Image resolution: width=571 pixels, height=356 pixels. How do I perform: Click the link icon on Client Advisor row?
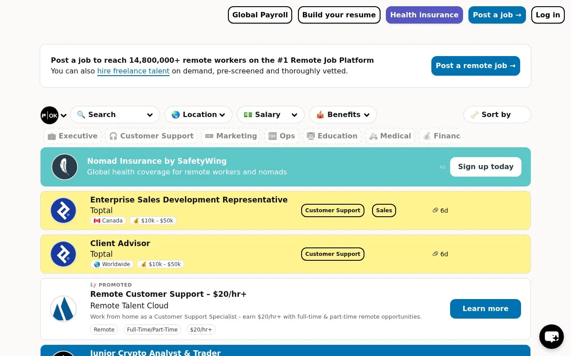[435, 254]
